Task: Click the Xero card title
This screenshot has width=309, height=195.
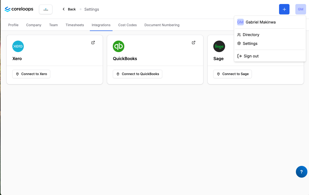Action: 17,58
